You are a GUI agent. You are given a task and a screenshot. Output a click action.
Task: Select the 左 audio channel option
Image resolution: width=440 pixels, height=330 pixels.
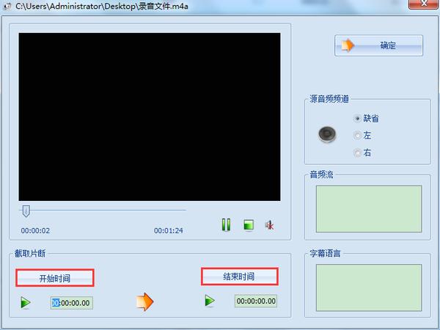coord(358,135)
